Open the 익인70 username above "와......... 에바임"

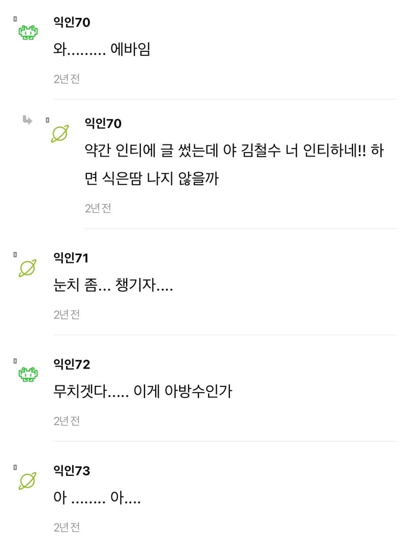(x=72, y=22)
